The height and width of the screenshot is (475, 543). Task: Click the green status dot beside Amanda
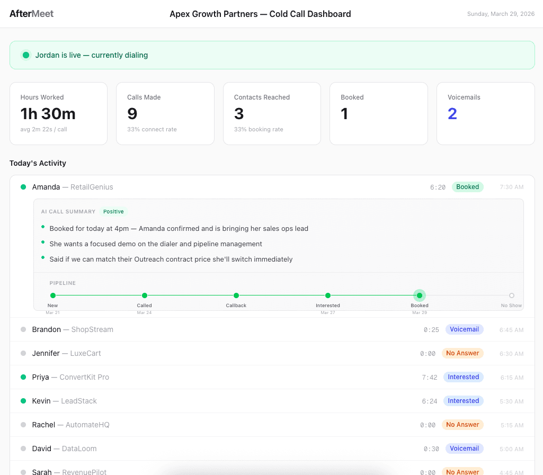[22, 187]
